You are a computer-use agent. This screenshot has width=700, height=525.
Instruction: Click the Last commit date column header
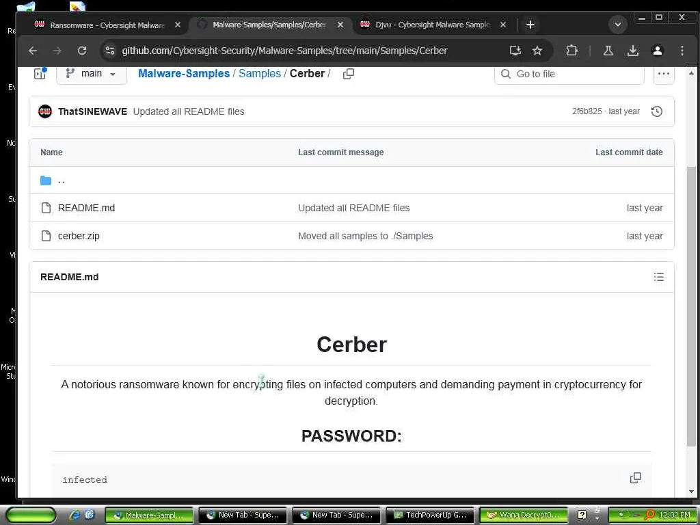point(629,152)
